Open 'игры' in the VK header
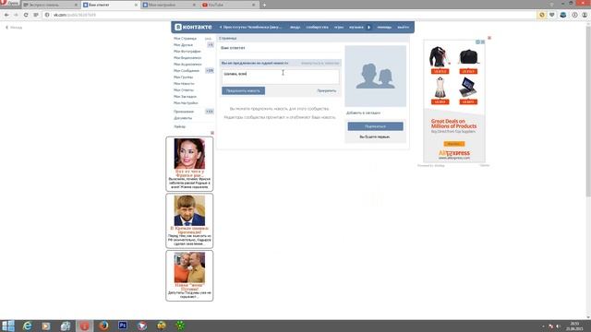This screenshot has width=591, height=332. coord(339,27)
